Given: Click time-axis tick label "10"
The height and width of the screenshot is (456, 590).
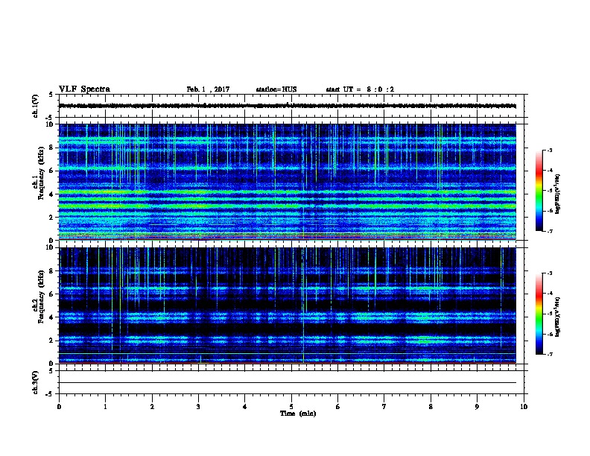Looking at the screenshot, I should point(524,407).
